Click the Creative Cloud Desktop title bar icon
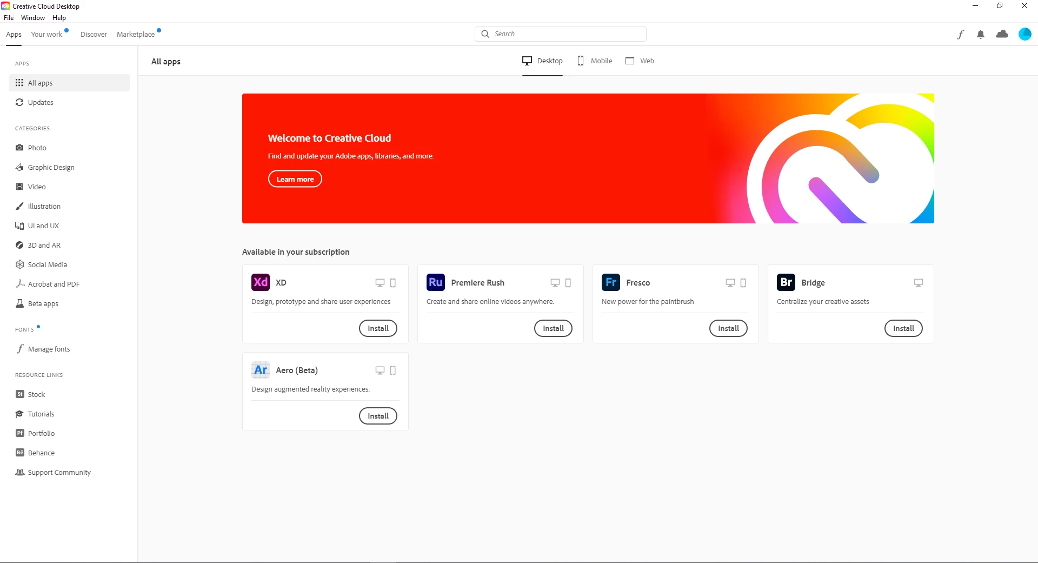This screenshot has width=1038, height=563. 5,6
